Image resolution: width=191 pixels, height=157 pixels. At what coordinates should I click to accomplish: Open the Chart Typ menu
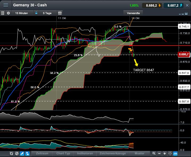click(x=63, y=153)
